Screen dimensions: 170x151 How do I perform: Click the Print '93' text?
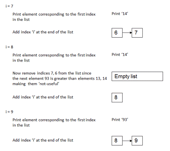click(120, 120)
